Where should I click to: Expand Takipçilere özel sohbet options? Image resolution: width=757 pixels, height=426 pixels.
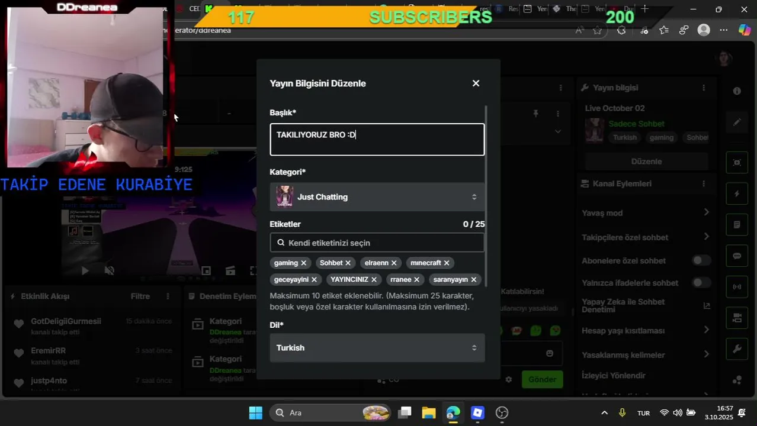(x=706, y=237)
